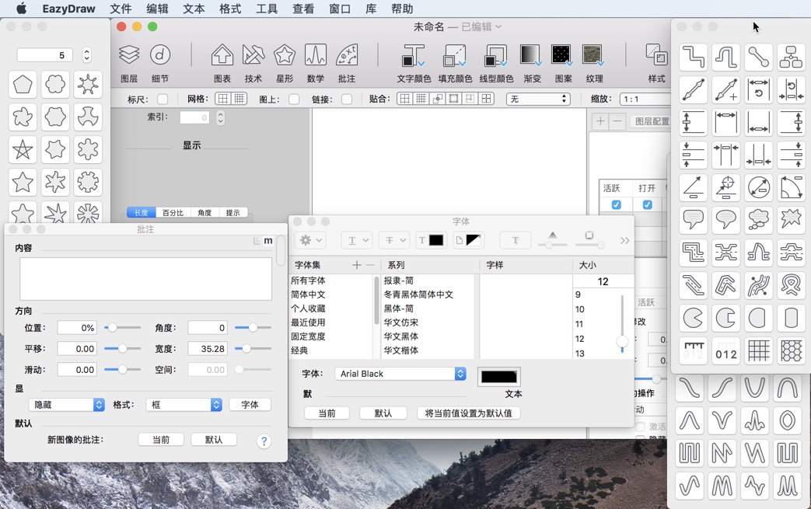
Task: Select the pentagon shape in star palette
Action: coord(23,84)
